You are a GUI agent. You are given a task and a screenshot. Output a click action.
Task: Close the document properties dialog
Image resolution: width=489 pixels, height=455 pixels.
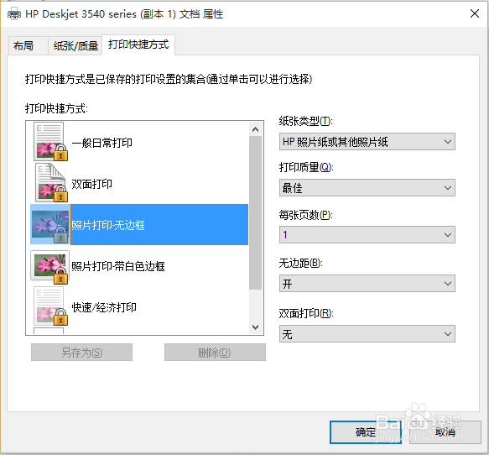pyautogui.click(x=475, y=13)
